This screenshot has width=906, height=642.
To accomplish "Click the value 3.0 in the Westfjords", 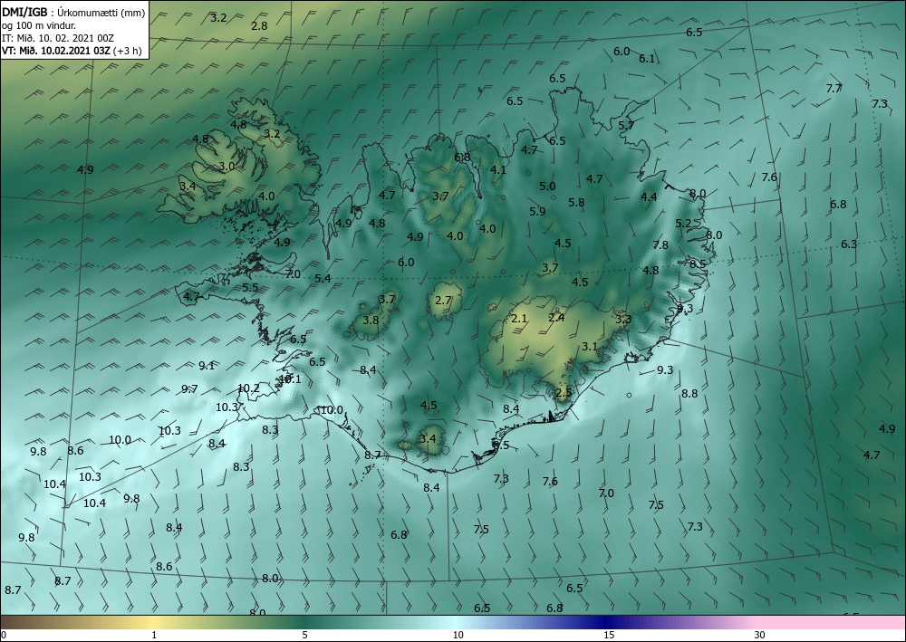I will point(226,167).
